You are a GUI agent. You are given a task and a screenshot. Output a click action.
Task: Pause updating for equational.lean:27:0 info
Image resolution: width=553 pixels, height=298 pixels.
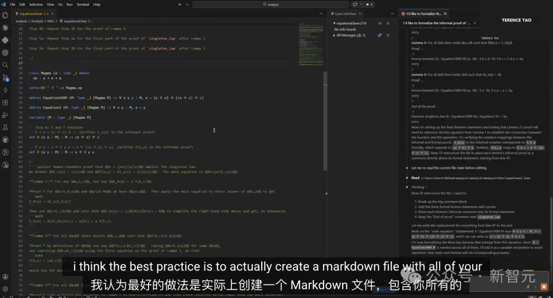[388, 23]
